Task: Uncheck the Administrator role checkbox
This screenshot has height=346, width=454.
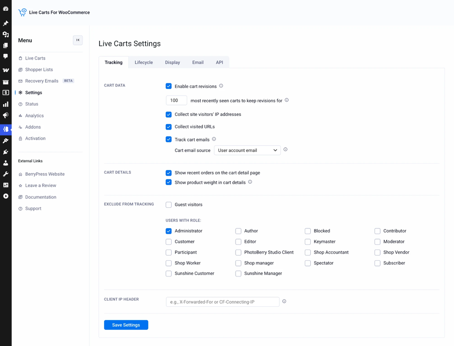Action: tap(168, 231)
